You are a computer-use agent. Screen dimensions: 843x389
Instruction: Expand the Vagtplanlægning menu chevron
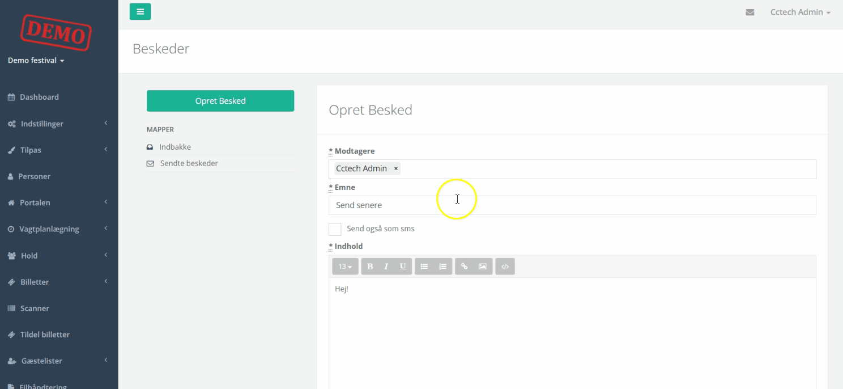coord(106,229)
